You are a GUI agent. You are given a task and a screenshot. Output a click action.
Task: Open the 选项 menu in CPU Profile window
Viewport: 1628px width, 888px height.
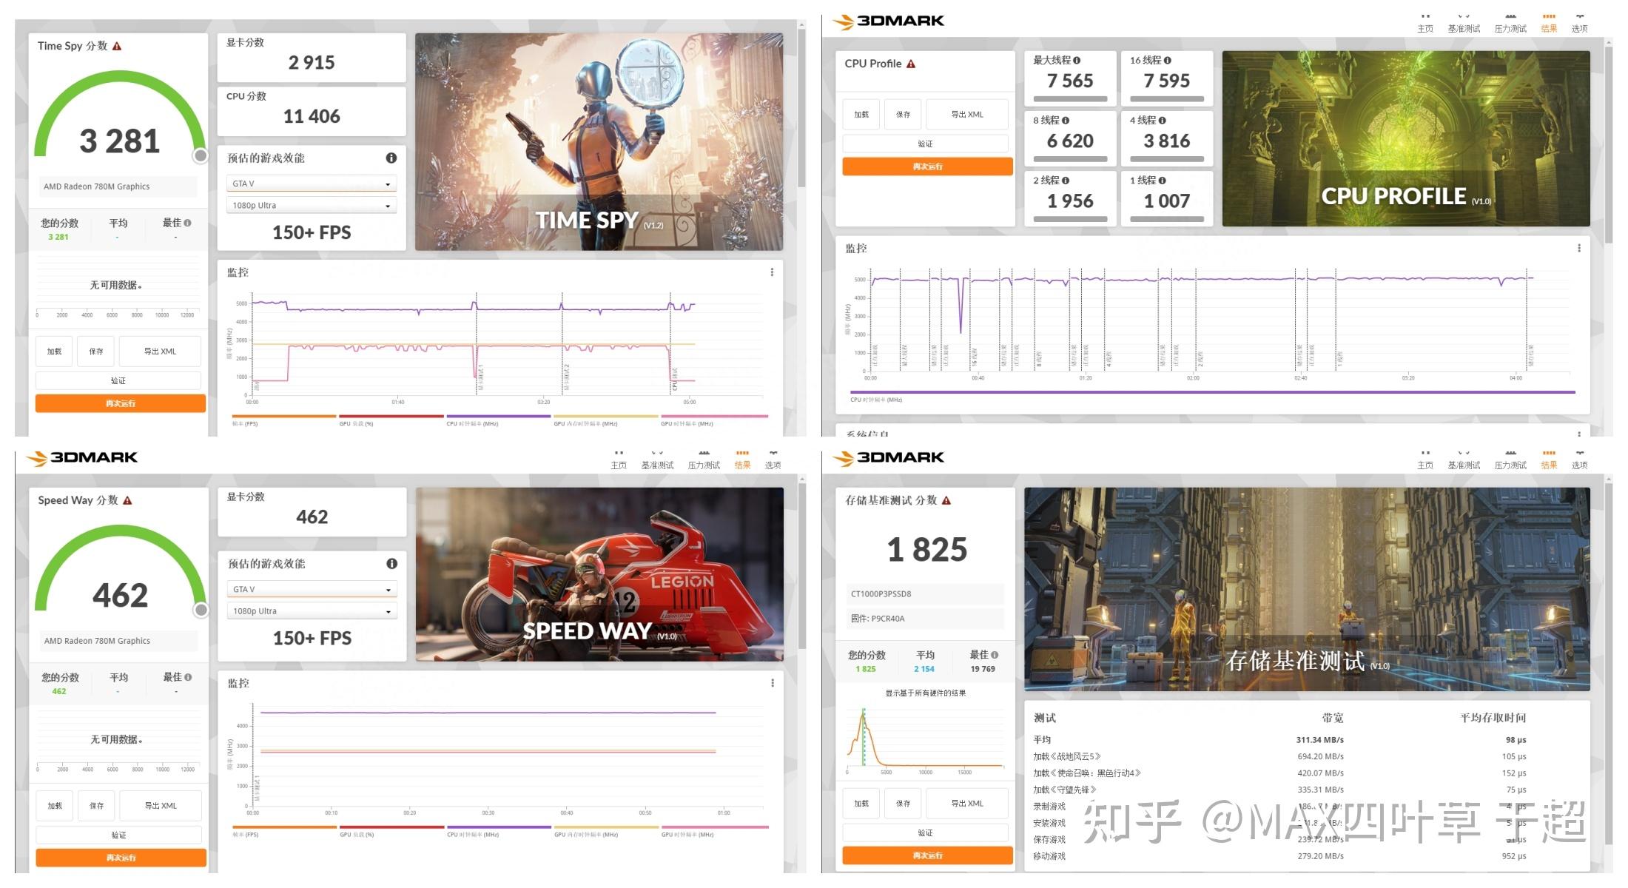[1579, 28]
